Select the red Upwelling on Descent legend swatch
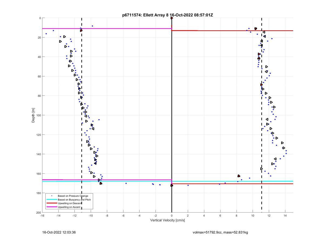 [x=51, y=203]
